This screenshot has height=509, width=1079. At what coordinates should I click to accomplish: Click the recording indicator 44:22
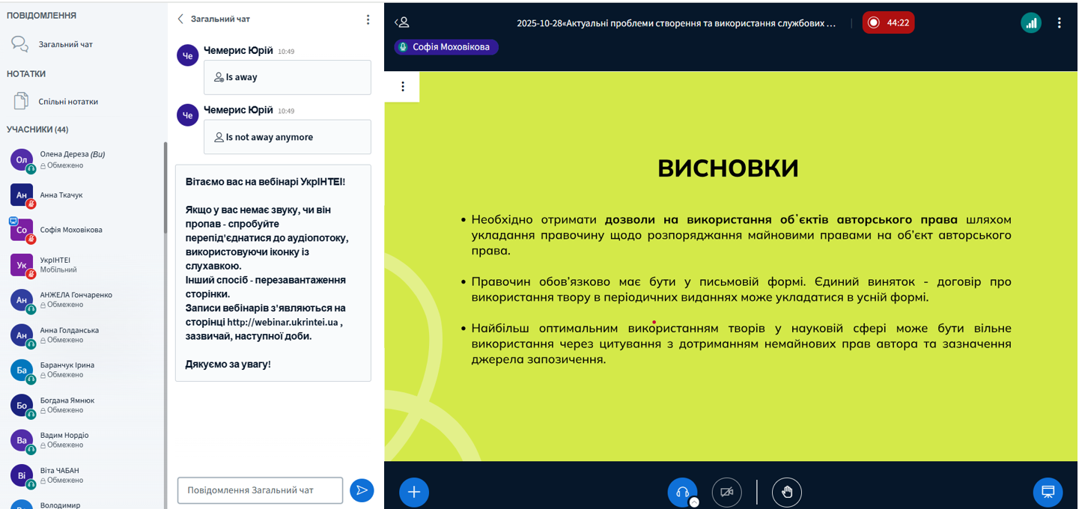(888, 22)
